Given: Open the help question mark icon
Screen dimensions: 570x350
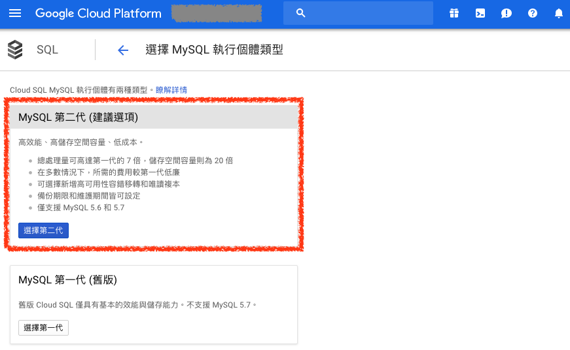Looking at the screenshot, I should pos(533,13).
